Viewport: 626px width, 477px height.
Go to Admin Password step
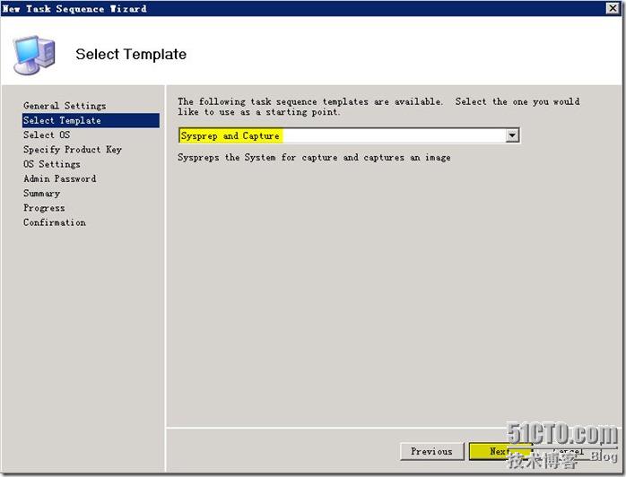59,178
